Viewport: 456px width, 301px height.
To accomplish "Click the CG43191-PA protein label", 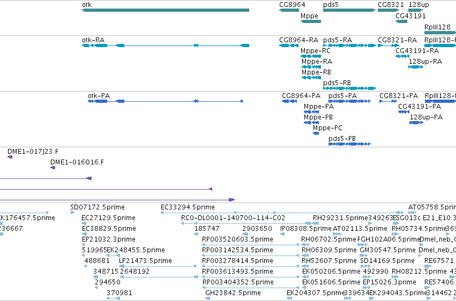I will 420,107.
